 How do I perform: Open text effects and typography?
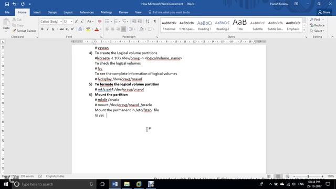(80, 29)
